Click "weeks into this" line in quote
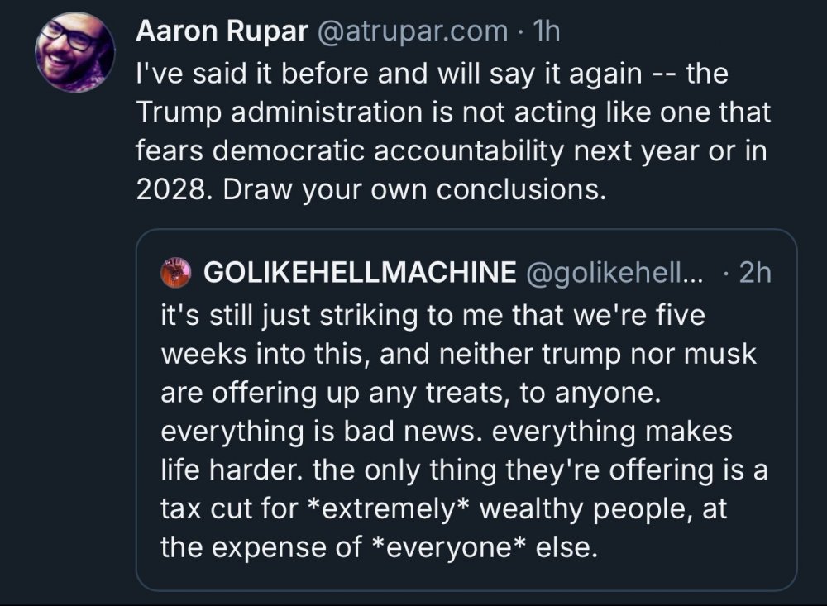 [x=458, y=353]
